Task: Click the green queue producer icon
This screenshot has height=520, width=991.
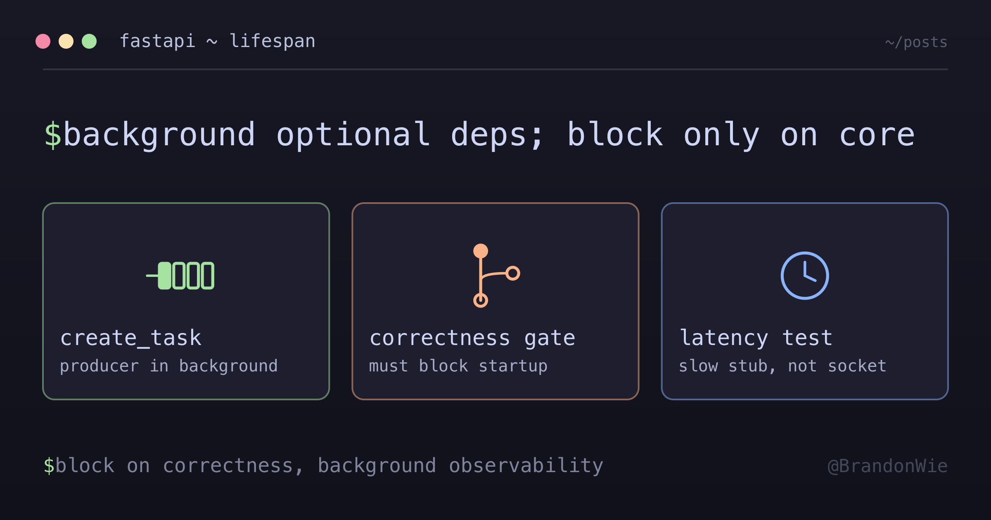Action: click(180, 276)
